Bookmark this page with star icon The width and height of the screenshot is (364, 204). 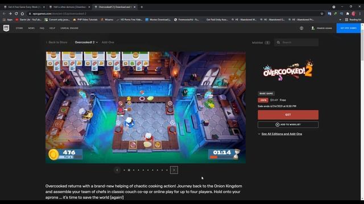[322, 14]
